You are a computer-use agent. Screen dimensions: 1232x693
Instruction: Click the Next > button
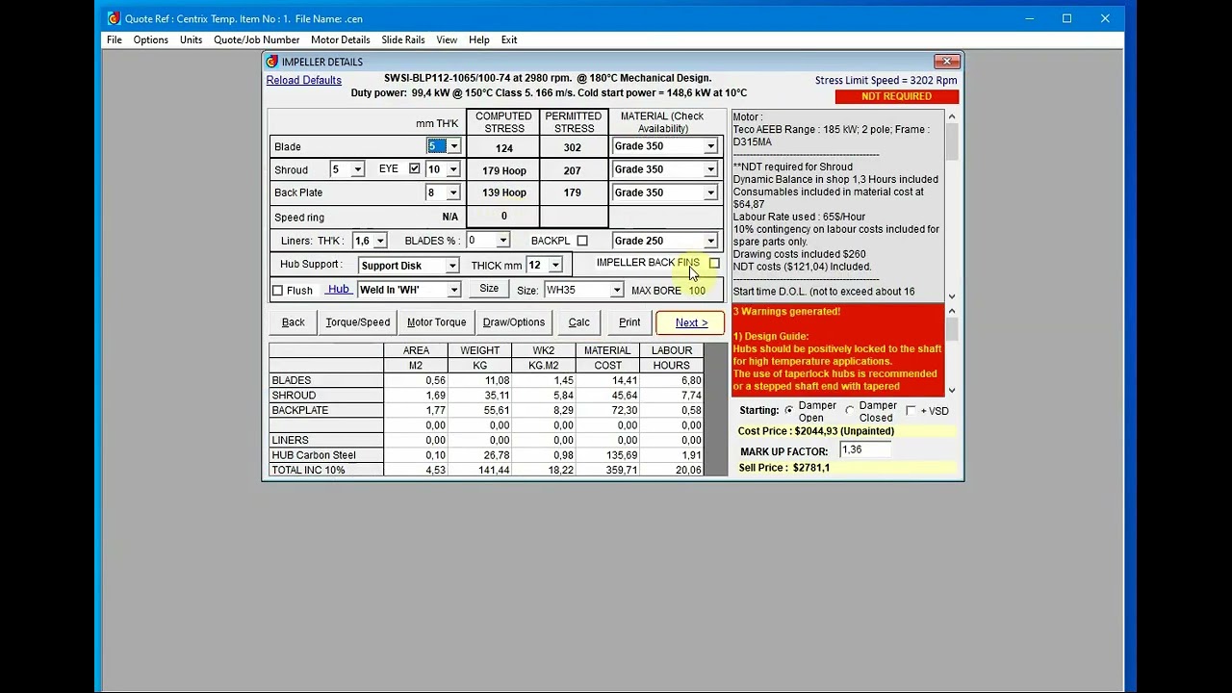click(x=691, y=322)
